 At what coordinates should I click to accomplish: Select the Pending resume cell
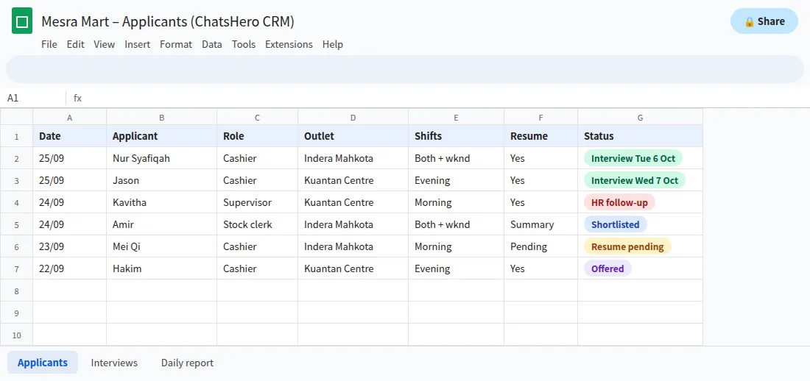(541, 246)
